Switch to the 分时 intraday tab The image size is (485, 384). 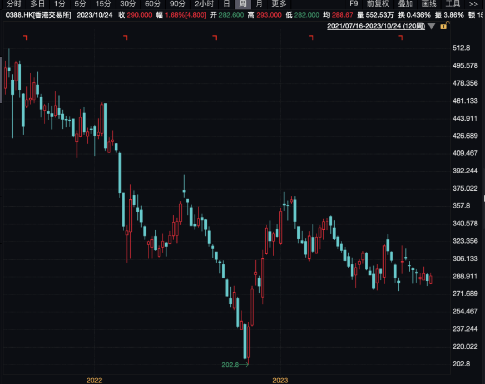click(x=13, y=3)
